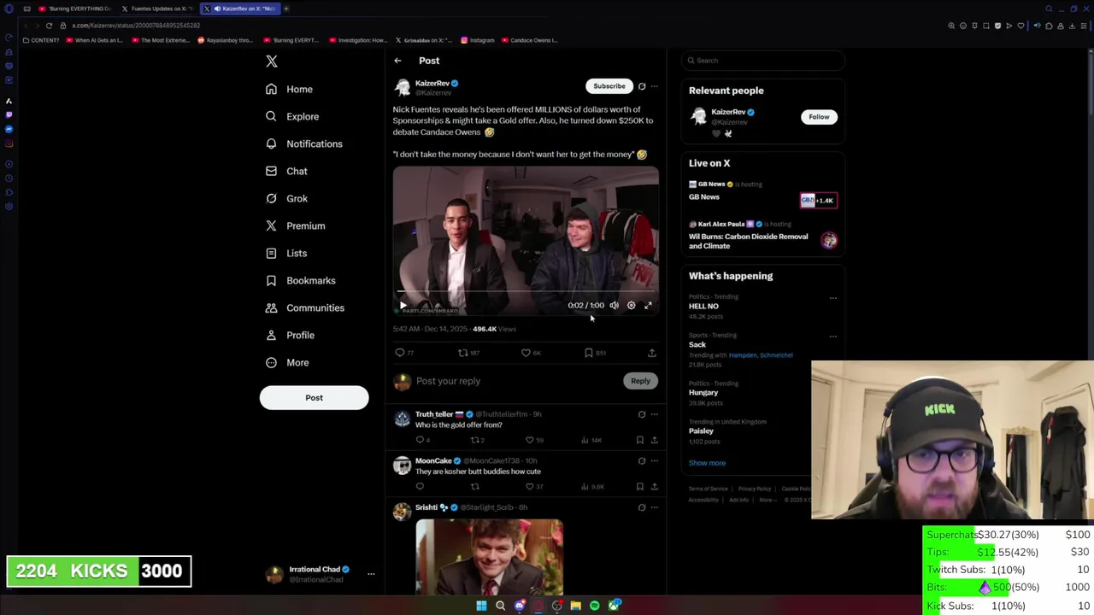This screenshot has height=615, width=1094.
Task: Open the CONTENT? bookmarks folder
Action: click(x=41, y=40)
